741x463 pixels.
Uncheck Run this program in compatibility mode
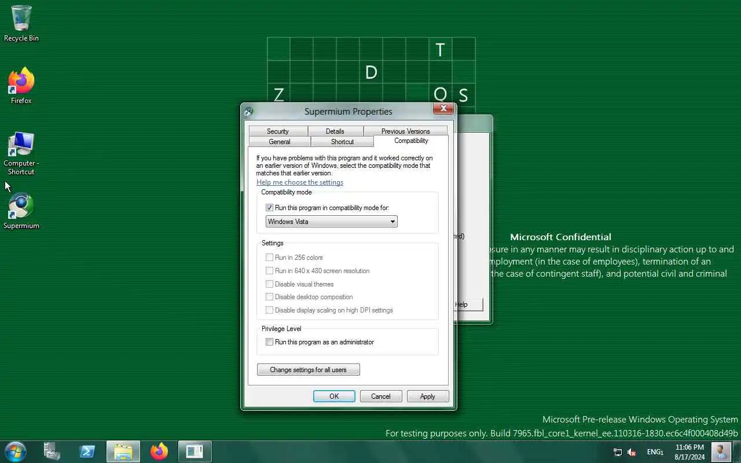pos(269,208)
